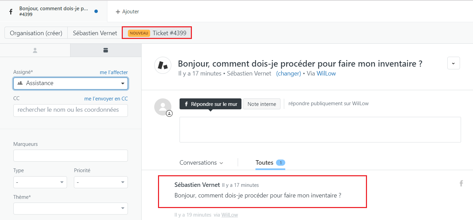The width and height of the screenshot is (473, 220).
Task: Click the Facebook icon in ticket tab
Action: tap(11, 12)
